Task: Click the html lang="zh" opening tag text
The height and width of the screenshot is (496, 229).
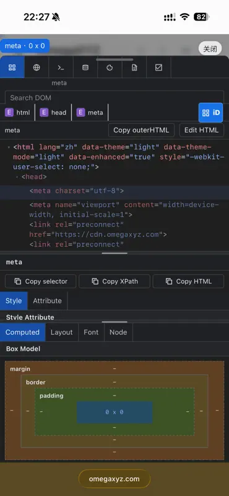Action: coord(119,157)
